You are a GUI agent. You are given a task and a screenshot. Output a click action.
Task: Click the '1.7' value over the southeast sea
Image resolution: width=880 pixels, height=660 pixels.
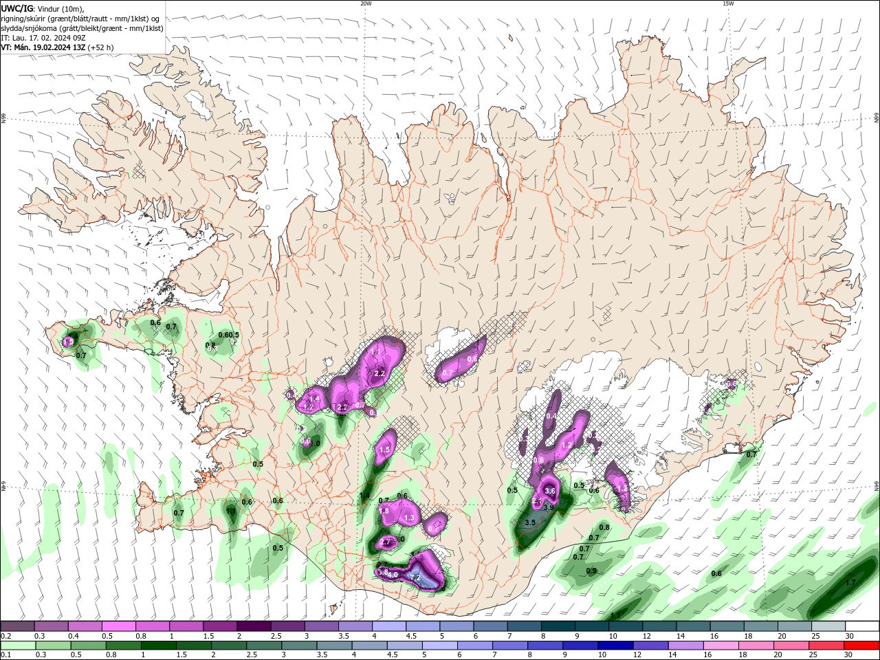coord(850,582)
